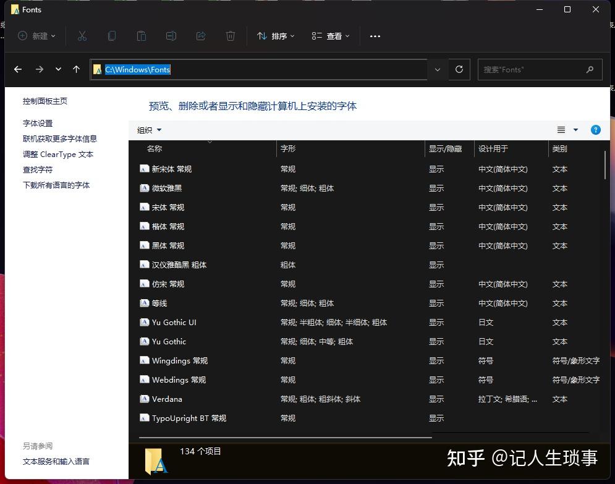615x484 pixels.
Task: Open the 查看 view dropdown
Action: pos(330,36)
